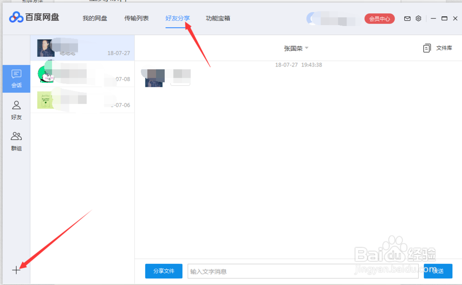Select the conversation dated 18-07-27
The height and width of the screenshot is (285, 462).
(x=82, y=48)
